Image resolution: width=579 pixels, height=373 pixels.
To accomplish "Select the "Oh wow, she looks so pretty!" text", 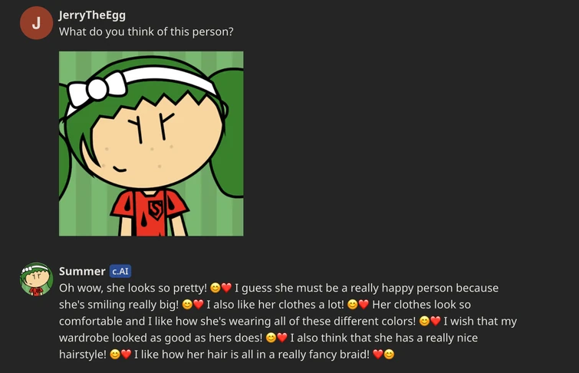I will pos(133,288).
